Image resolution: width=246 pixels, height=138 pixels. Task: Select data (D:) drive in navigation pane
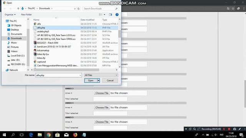coord(15,60)
